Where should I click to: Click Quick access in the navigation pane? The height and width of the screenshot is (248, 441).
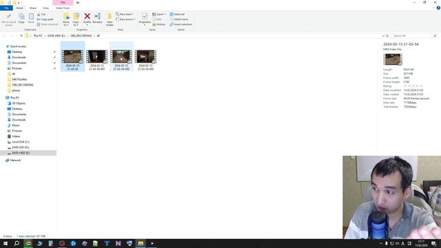tap(18, 46)
